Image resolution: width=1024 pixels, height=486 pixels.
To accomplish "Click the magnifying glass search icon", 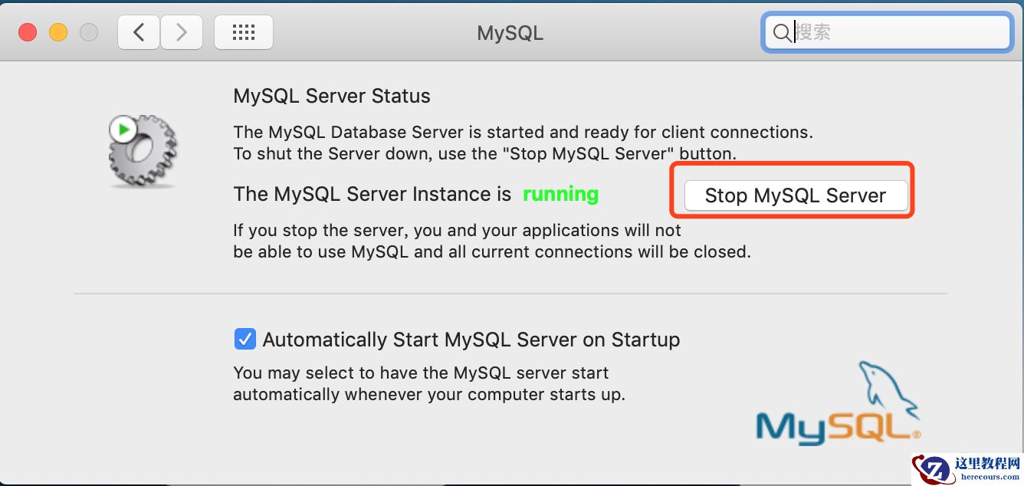I will (782, 33).
